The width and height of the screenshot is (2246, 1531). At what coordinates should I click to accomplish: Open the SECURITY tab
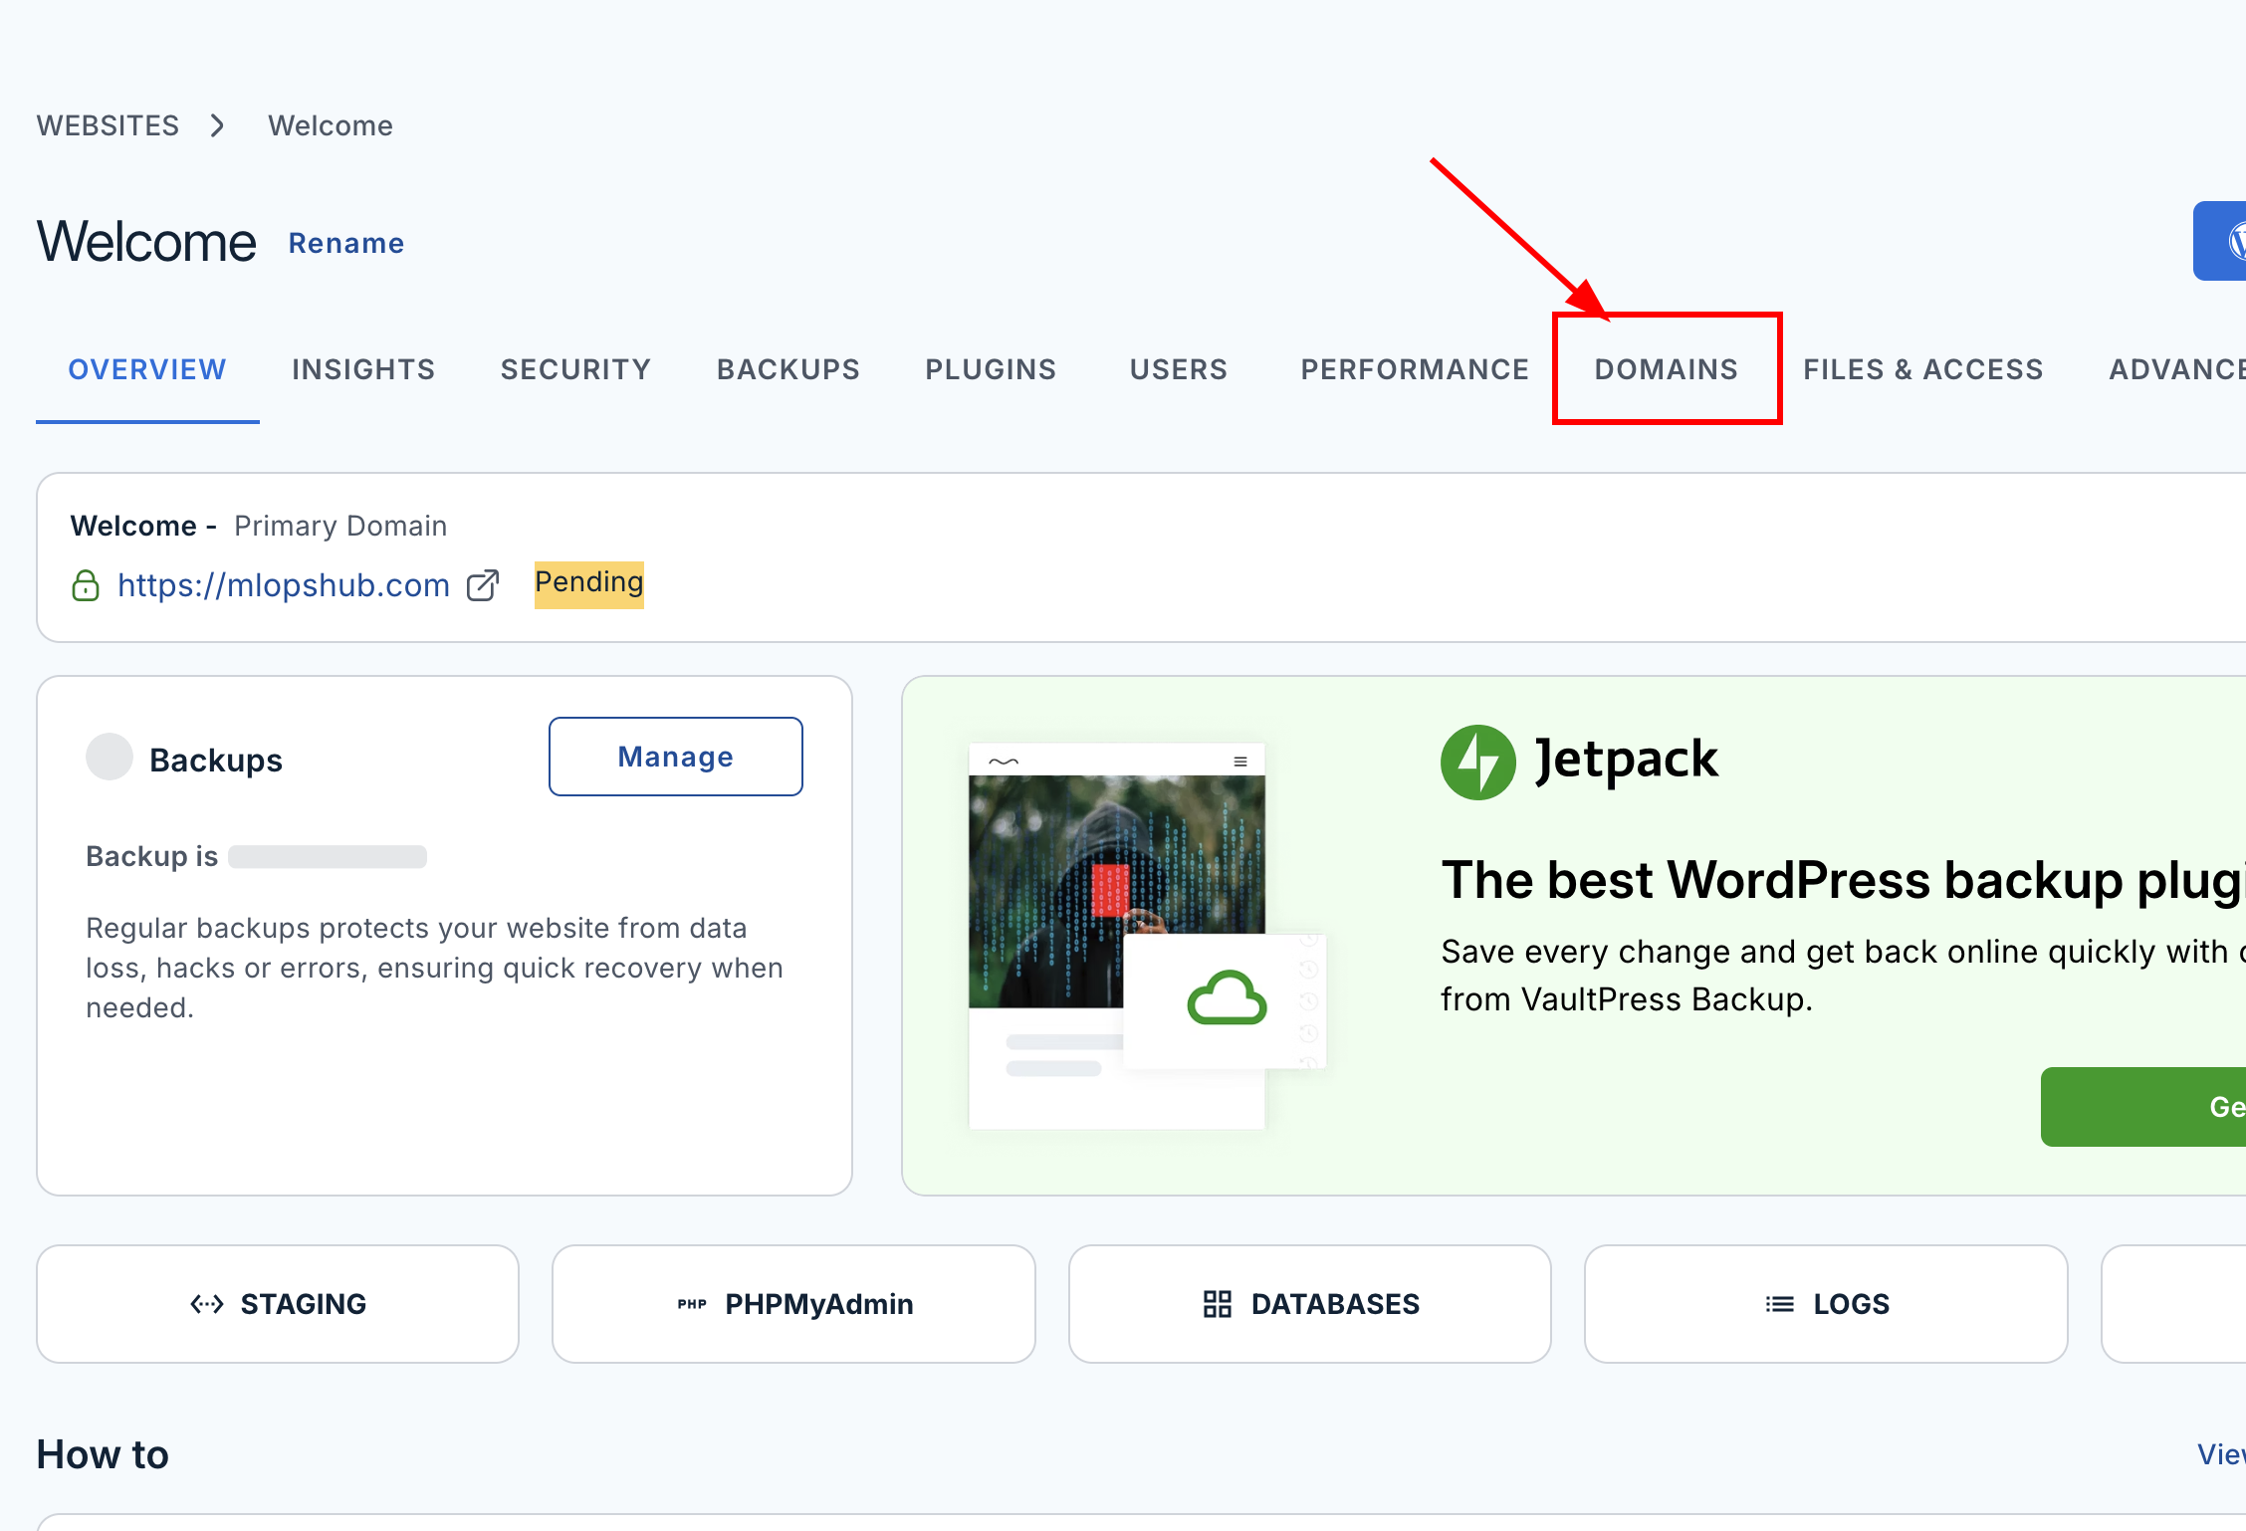[x=575, y=369]
